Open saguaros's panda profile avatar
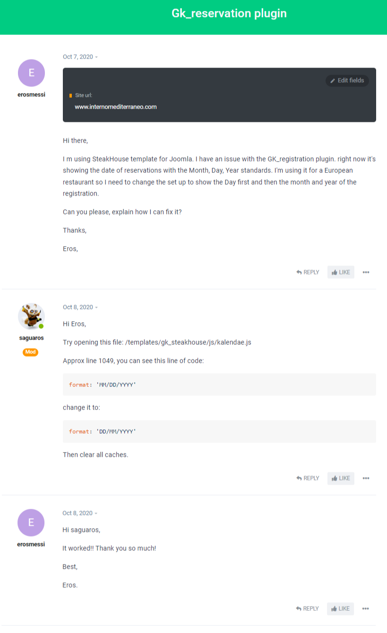This screenshot has height=633, width=387. click(31, 316)
